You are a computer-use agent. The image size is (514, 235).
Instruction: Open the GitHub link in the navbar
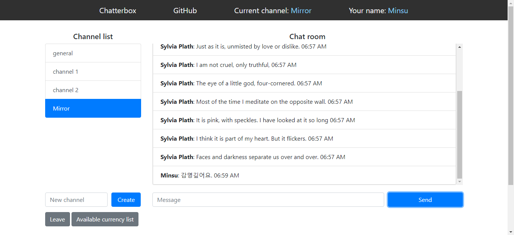[185, 11]
